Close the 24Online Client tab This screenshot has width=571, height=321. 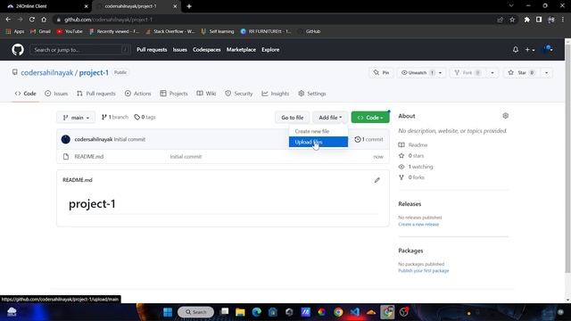click(x=86, y=6)
